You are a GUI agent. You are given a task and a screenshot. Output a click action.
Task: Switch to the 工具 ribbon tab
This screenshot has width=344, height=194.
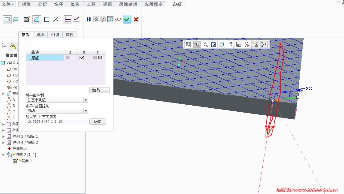pyautogui.click(x=91, y=4)
